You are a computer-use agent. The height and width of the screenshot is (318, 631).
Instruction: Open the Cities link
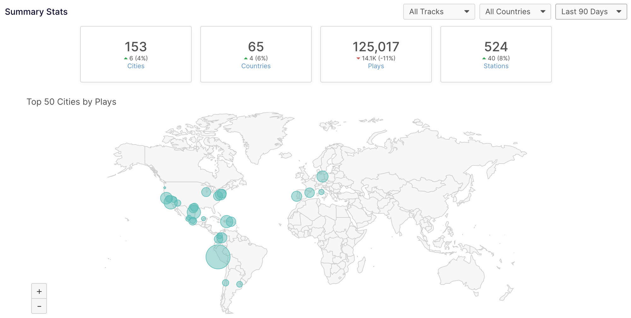(136, 66)
